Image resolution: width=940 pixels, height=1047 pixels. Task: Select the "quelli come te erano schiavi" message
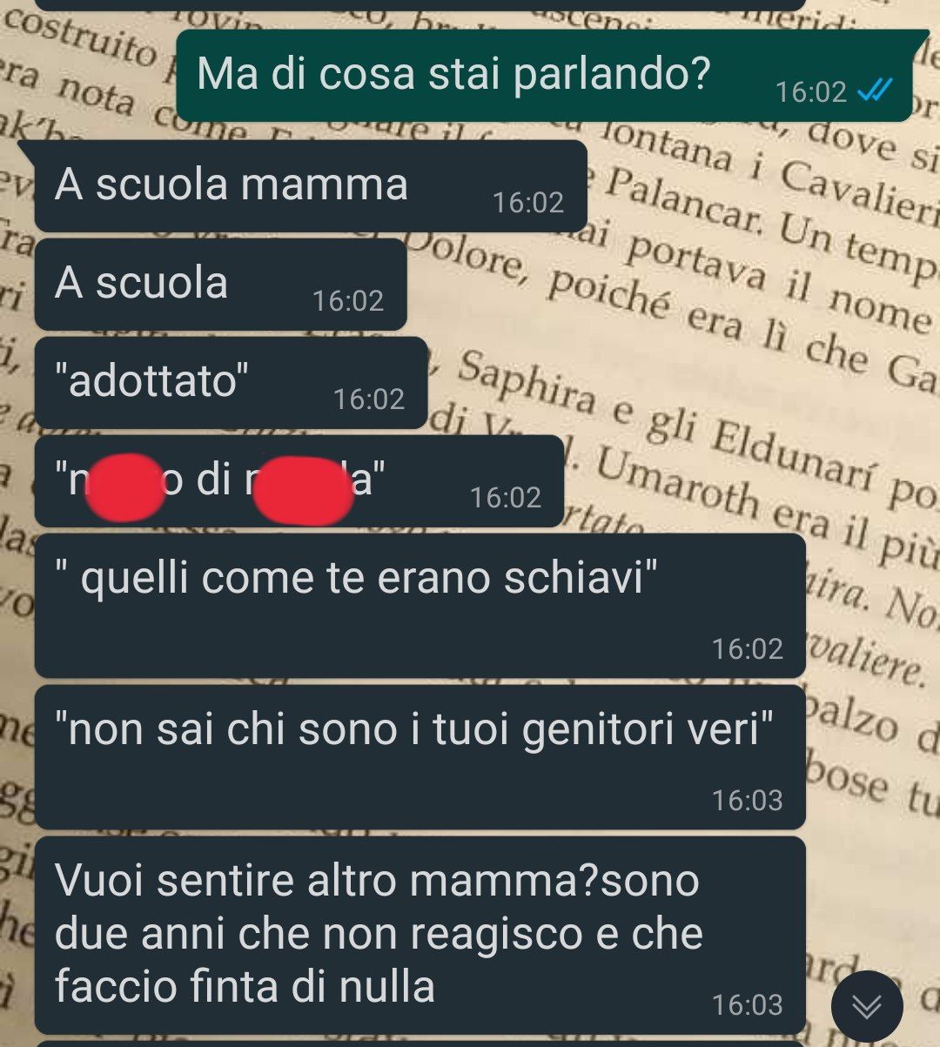point(420,606)
